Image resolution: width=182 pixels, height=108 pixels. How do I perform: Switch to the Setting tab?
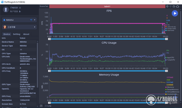[16, 34]
